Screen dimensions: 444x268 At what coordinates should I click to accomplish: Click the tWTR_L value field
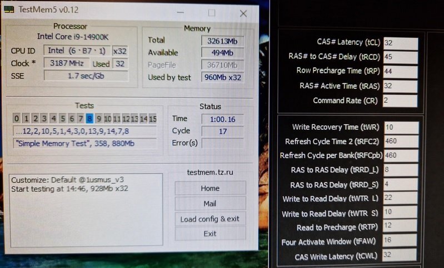(401, 198)
